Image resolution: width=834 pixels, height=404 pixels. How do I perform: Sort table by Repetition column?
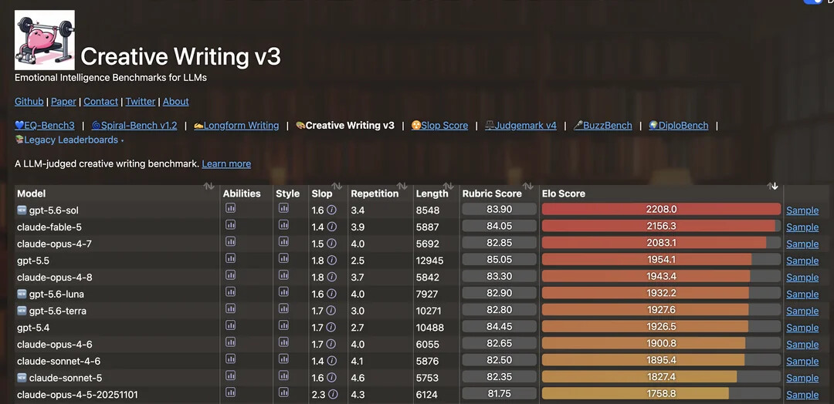(402, 187)
